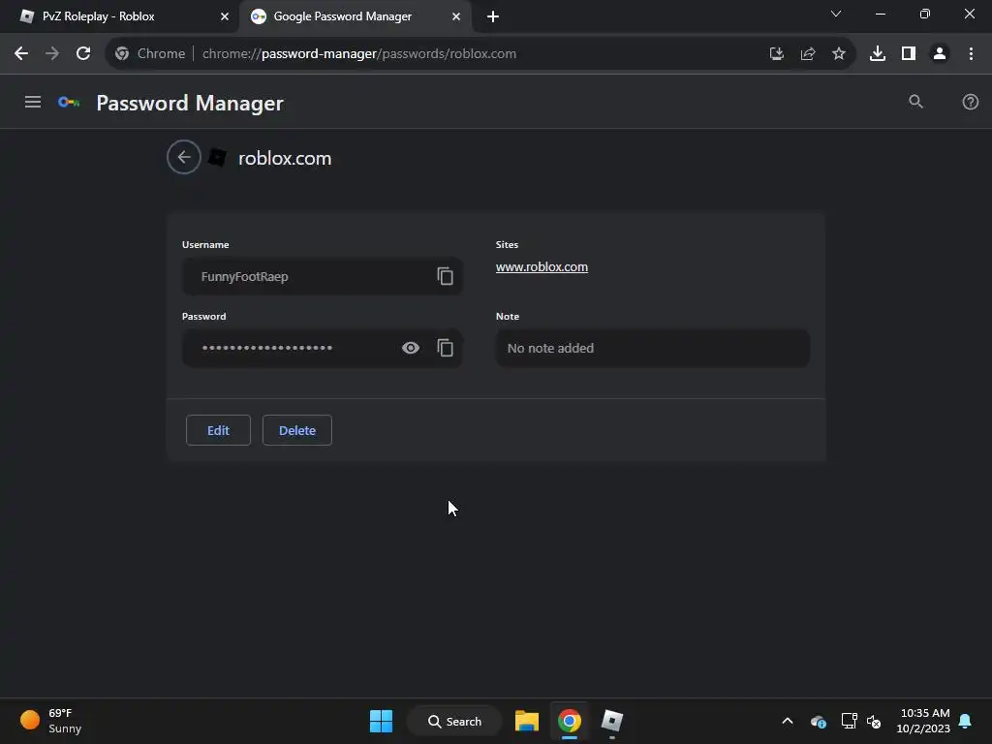Open the Chrome profile icon
Screen dimensions: 992x744
(x=940, y=54)
